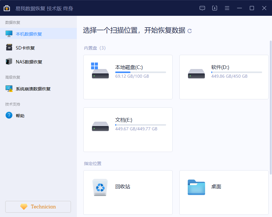272x217 pixels.
Task: Select the 文档(E:) drive card
Action: click(128, 129)
